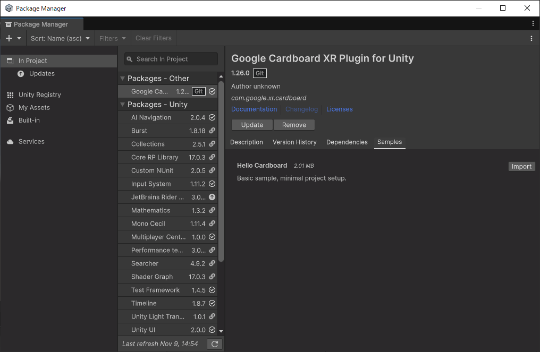
Task: Click installed checkmark icon on Google Cardboard row
Action: pos(212,91)
